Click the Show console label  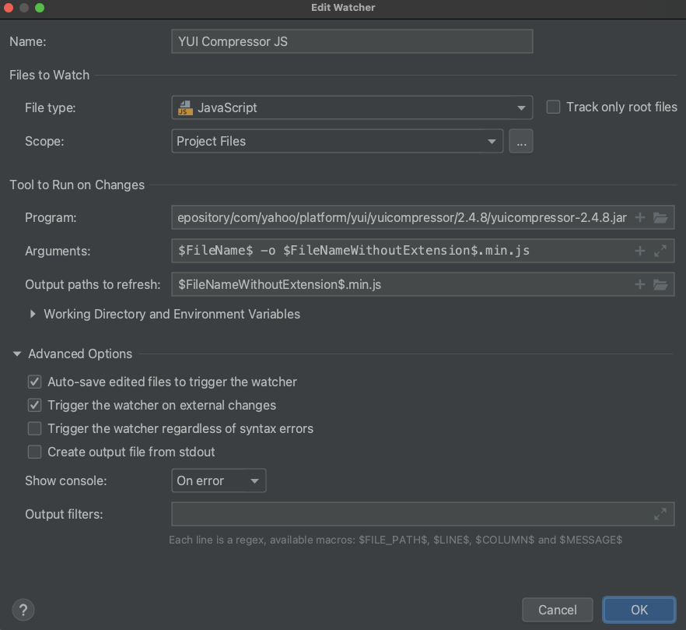[x=66, y=480]
